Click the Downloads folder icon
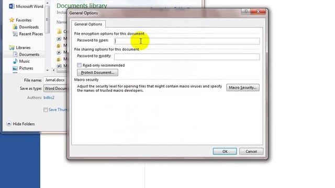The image size is (335, 188). pyautogui.click(x=15, y=27)
